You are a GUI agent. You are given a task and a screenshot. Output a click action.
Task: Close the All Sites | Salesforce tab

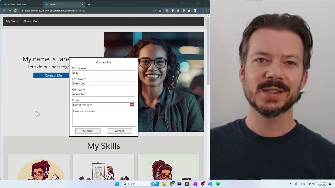[x=41, y=4]
